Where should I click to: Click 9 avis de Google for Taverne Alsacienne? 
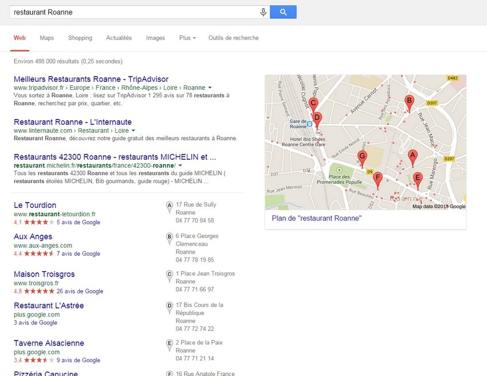[78, 360]
